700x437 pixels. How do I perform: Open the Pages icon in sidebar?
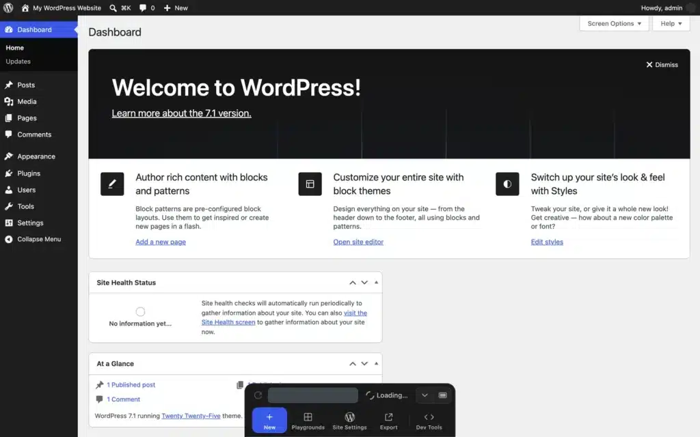(8, 117)
